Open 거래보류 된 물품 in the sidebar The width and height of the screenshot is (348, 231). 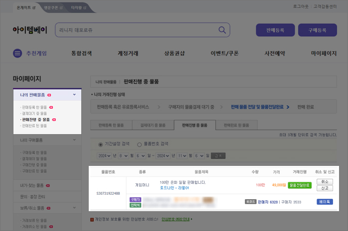coord(34,221)
